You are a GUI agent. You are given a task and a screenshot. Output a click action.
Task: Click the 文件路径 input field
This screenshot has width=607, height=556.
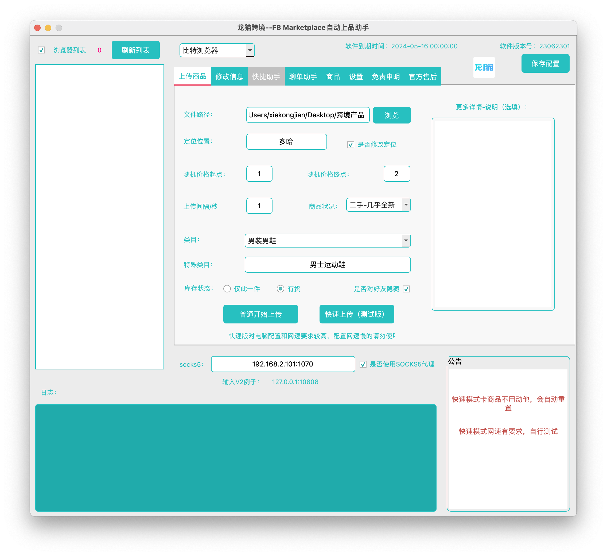tap(308, 115)
